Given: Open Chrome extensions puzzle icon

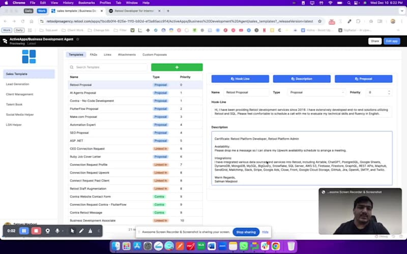Looking at the screenshot, I should pos(358,21).
